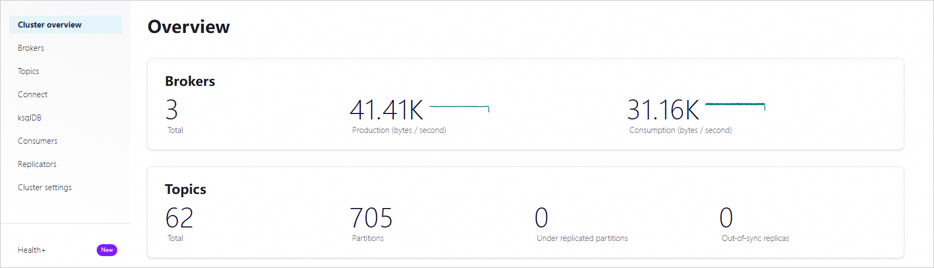Open Cluster settings in the sidebar

[x=45, y=187]
